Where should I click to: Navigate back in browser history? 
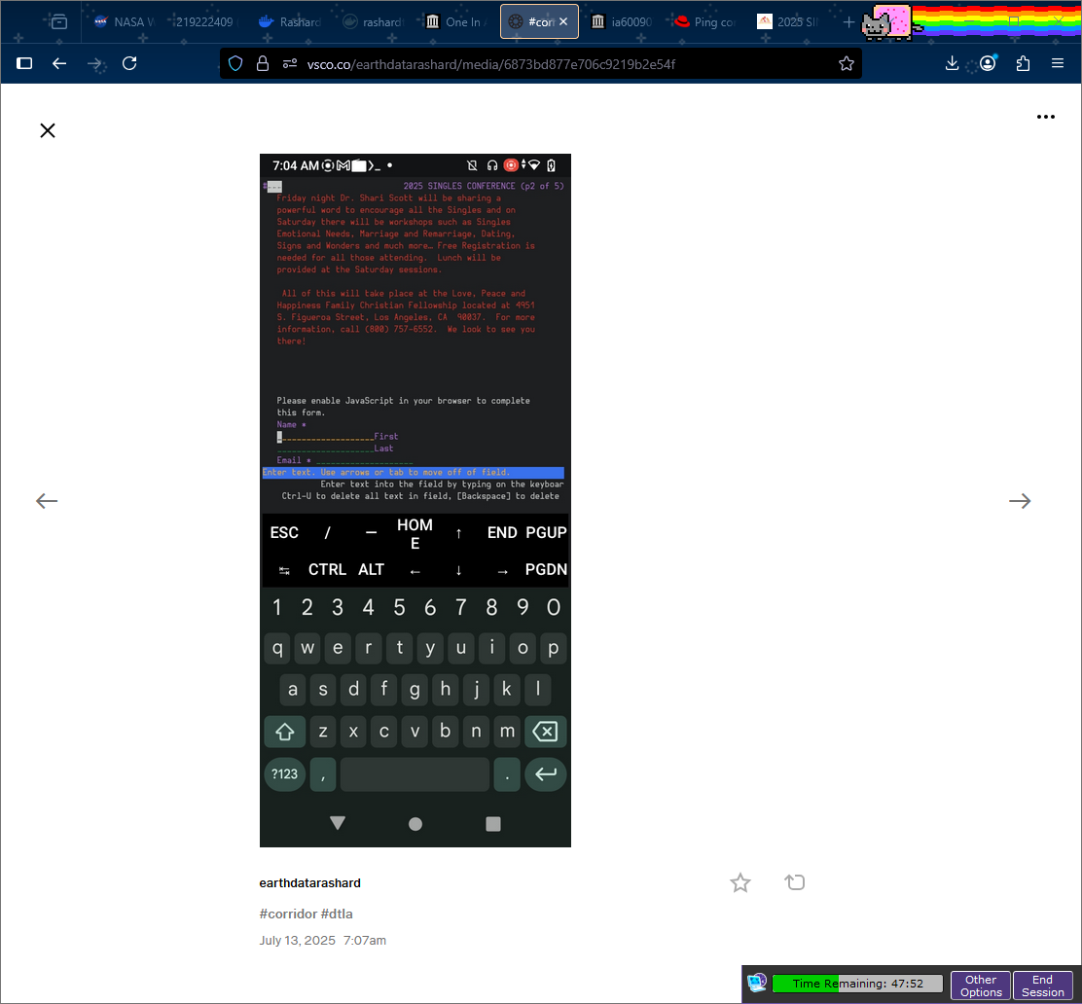point(59,63)
